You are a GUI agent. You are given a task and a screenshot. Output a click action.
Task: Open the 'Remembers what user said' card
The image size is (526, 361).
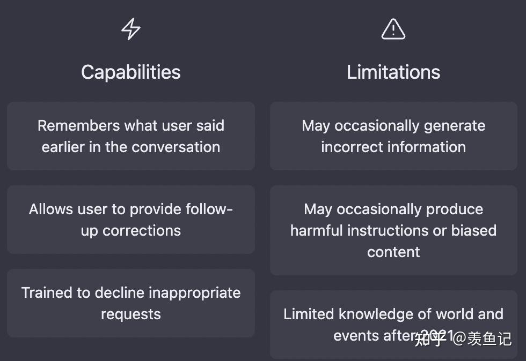pos(131,136)
